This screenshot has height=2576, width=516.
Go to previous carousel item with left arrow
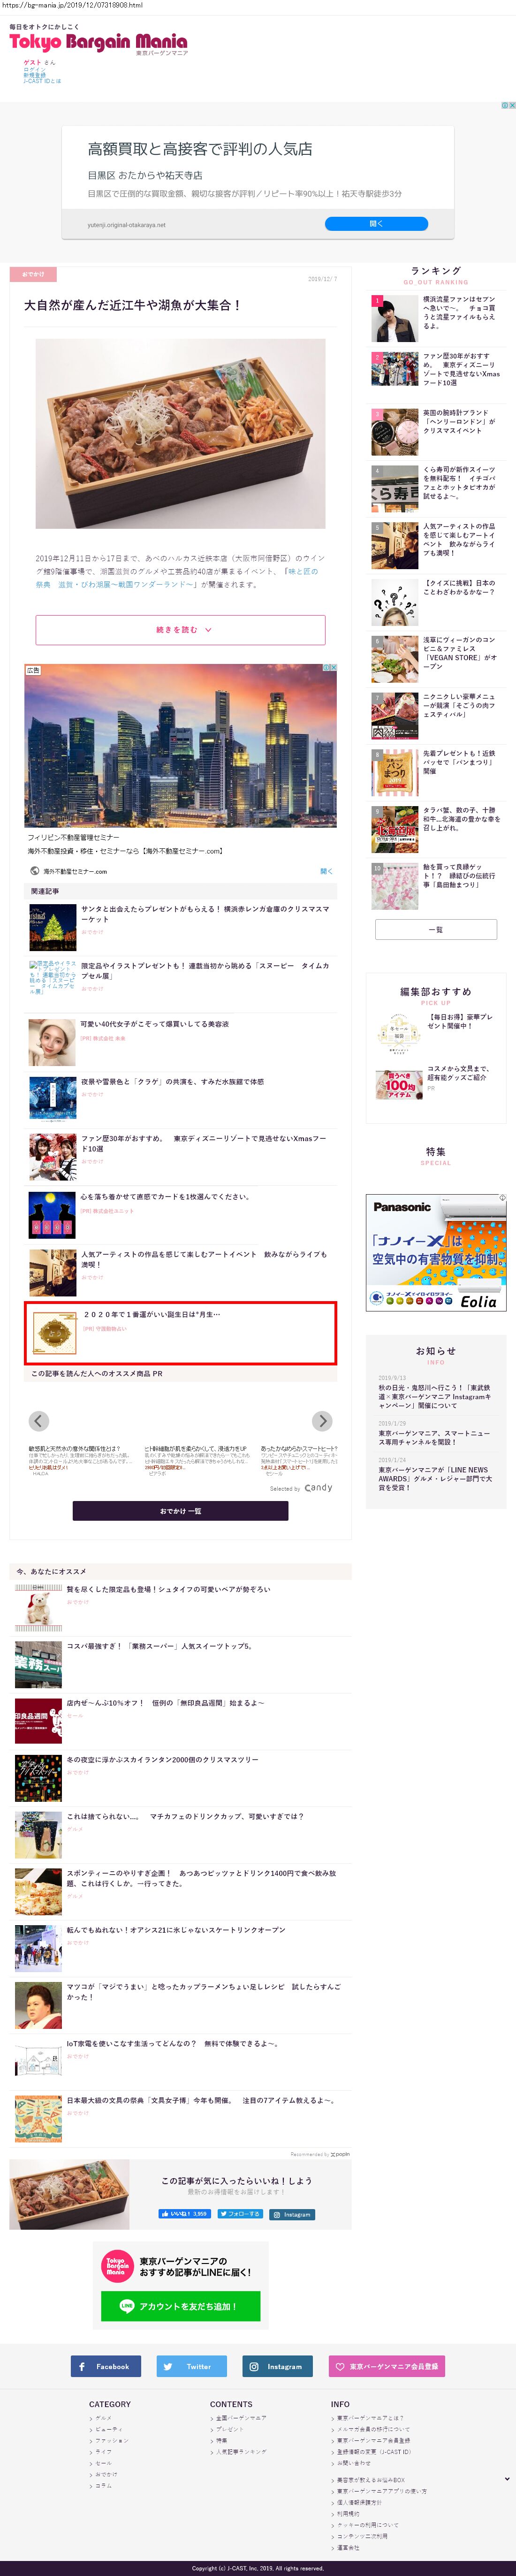pos(38,1421)
